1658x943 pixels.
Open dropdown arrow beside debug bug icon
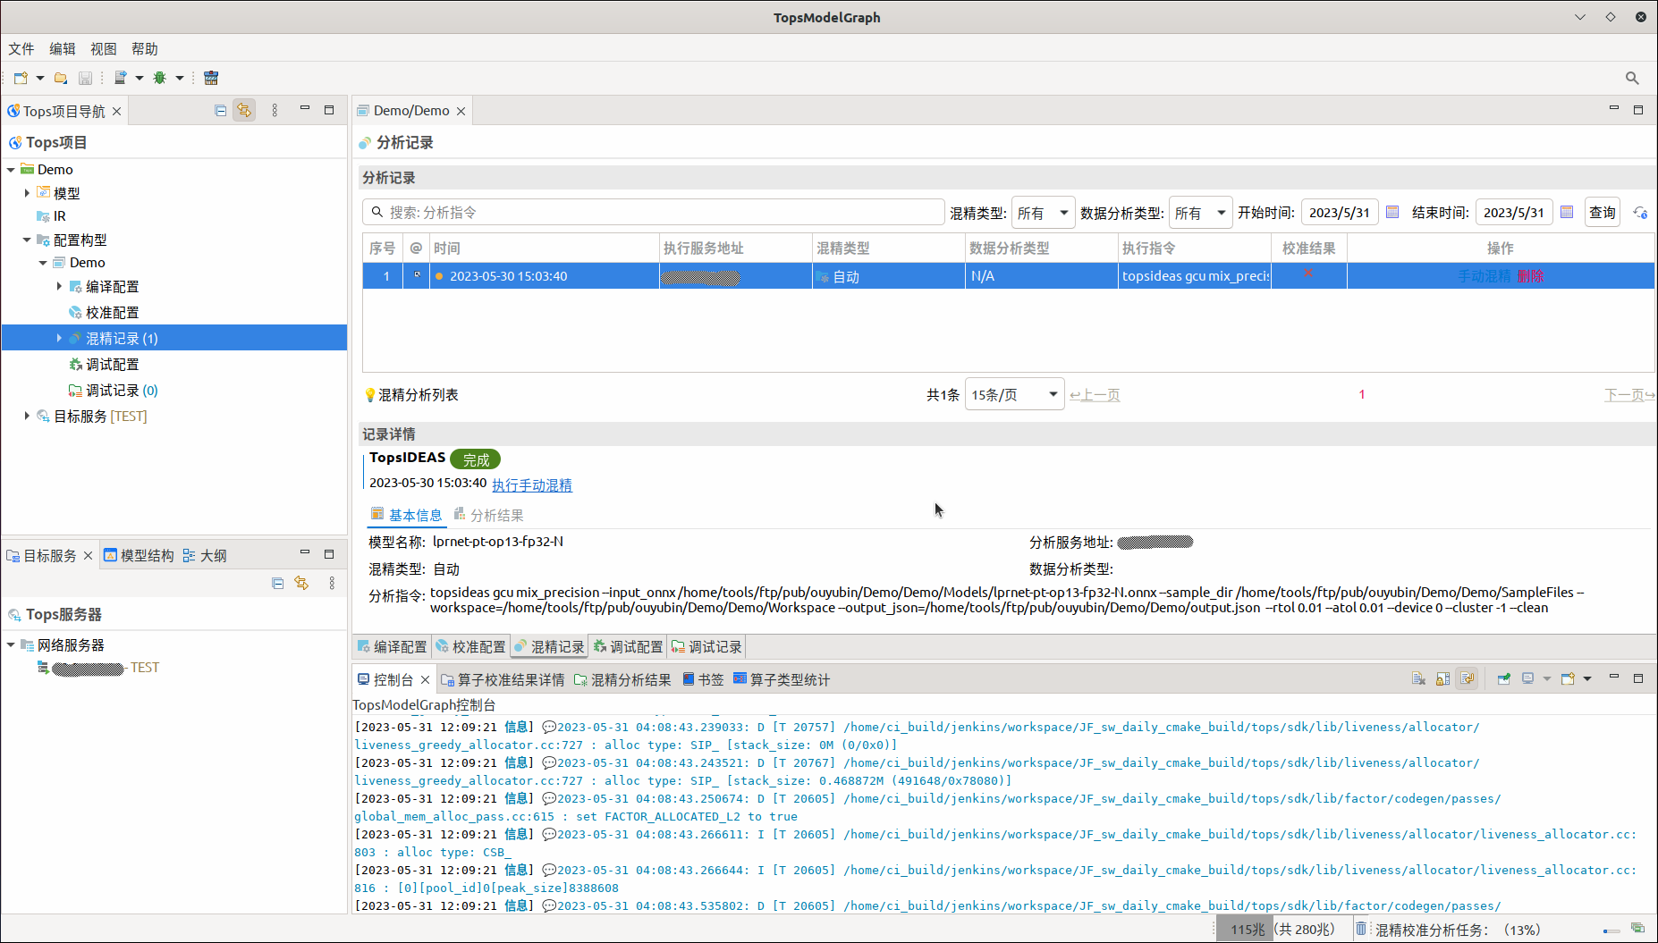pyautogui.click(x=180, y=78)
